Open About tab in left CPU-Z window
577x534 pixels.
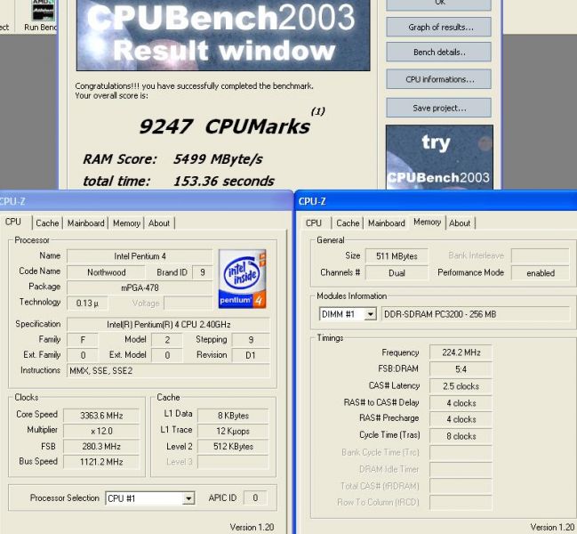[159, 223]
